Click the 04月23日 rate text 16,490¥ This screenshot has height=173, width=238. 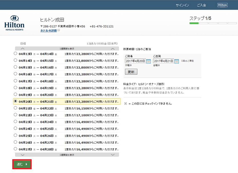tap(83, 122)
